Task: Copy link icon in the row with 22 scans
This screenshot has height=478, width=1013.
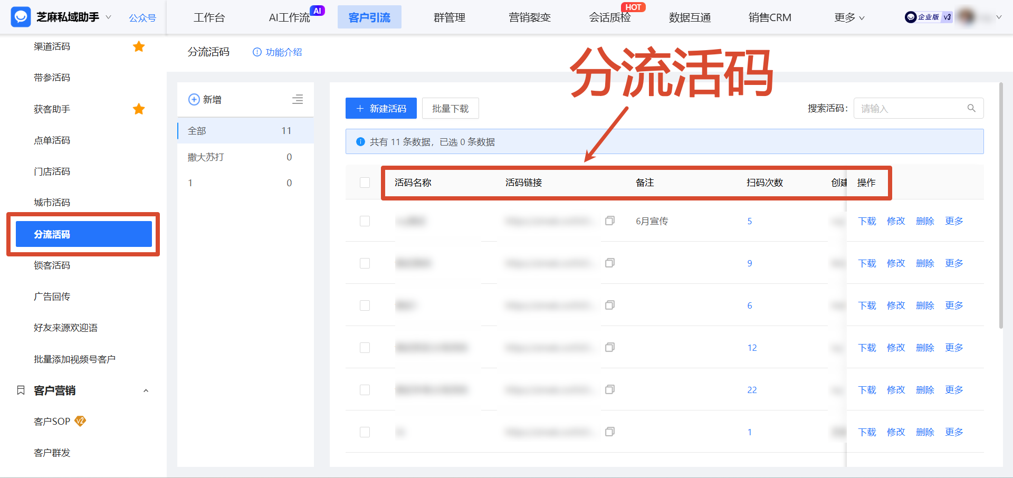Action: pos(610,389)
